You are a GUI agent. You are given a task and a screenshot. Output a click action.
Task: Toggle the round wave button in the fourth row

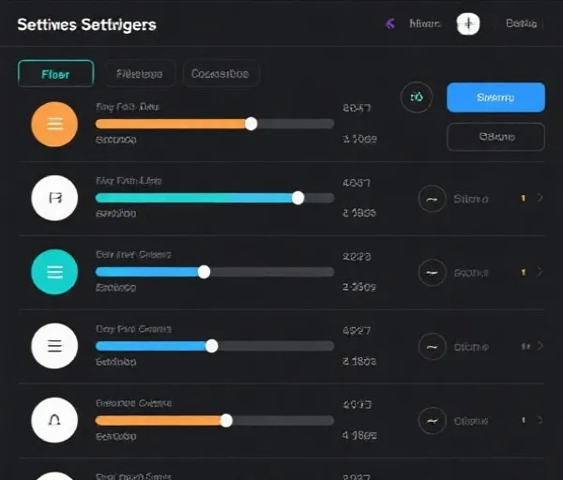pyautogui.click(x=432, y=346)
